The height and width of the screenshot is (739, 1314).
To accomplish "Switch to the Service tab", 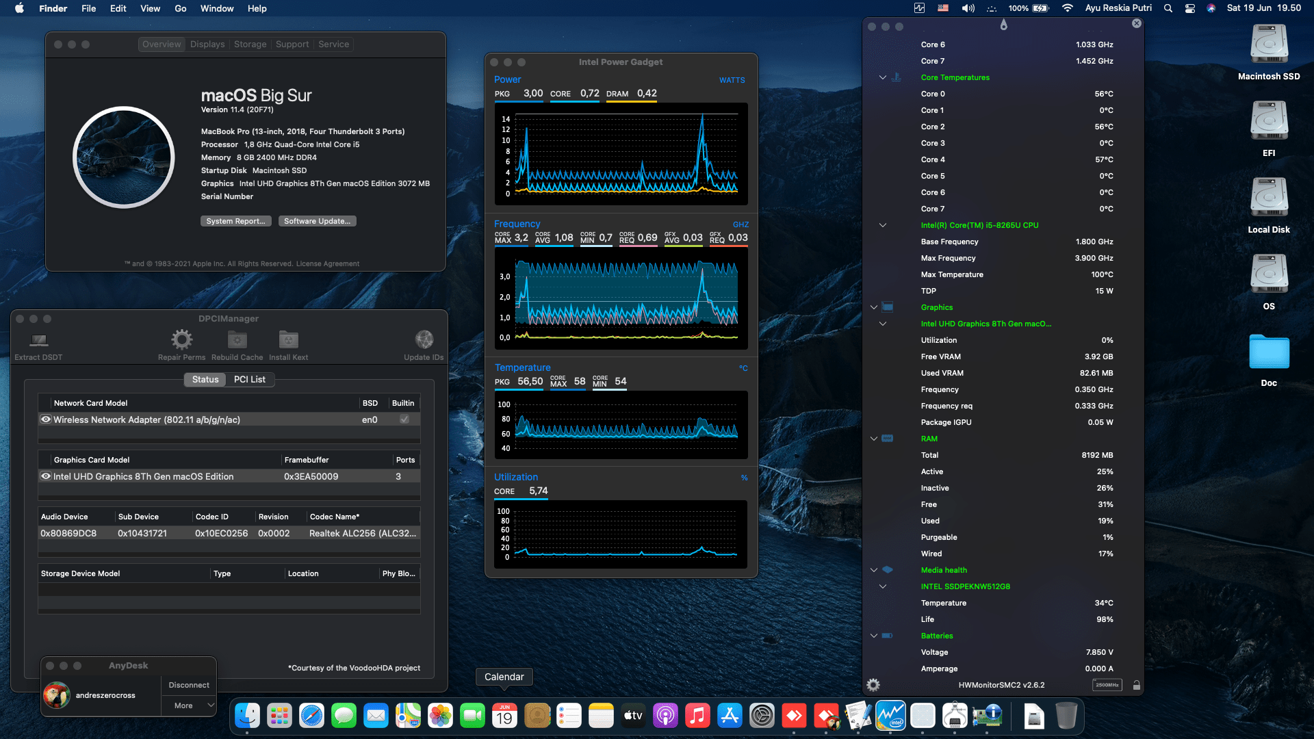I will 333,44.
